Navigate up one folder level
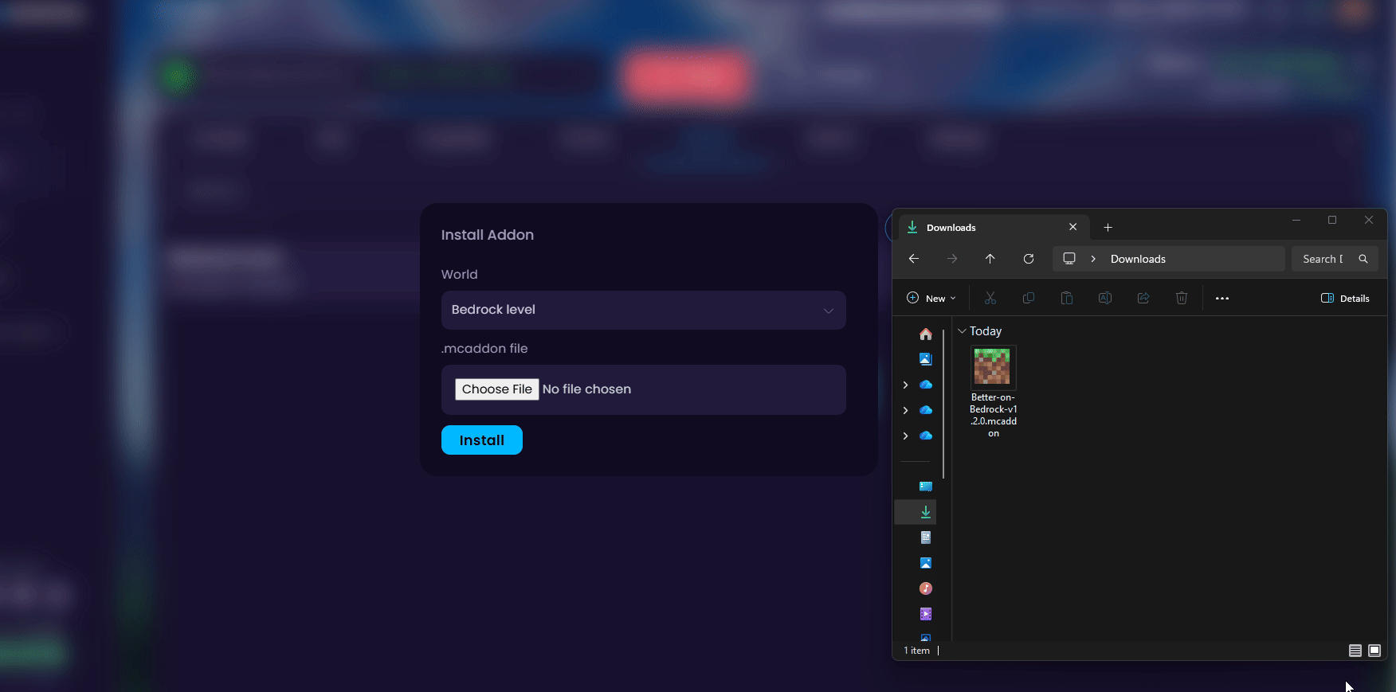1396x692 pixels. (990, 259)
